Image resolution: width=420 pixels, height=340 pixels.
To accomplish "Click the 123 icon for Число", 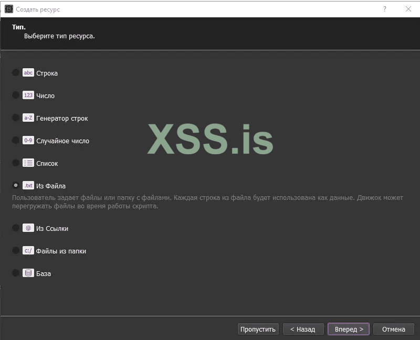I will point(28,95).
